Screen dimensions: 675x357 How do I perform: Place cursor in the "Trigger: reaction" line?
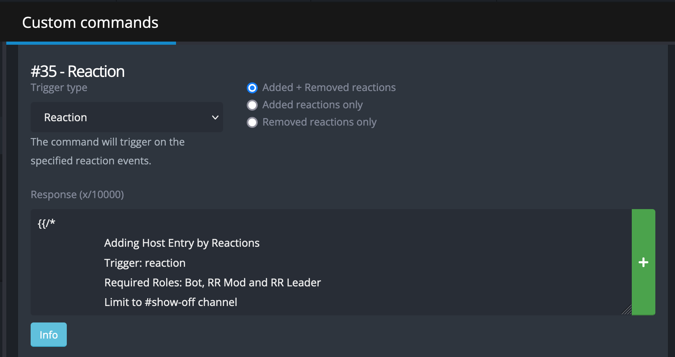coord(145,263)
